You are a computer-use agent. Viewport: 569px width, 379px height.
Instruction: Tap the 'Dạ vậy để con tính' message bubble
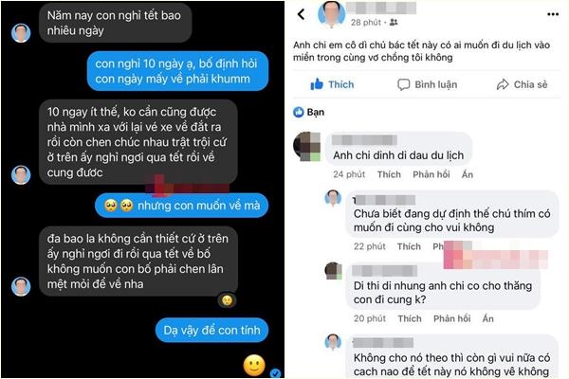pos(211,330)
